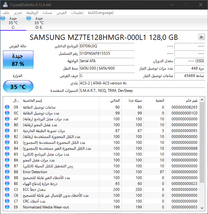Click the features field S.M.A.R.T., NCQ, TRIM, DevSleep
Image resolution: width=208 pixels, height=214 pixels.
(142, 91)
